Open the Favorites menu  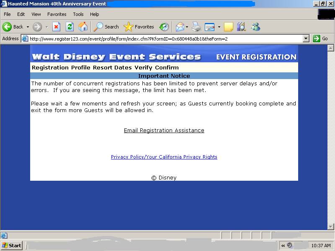[x=57, y=14]
